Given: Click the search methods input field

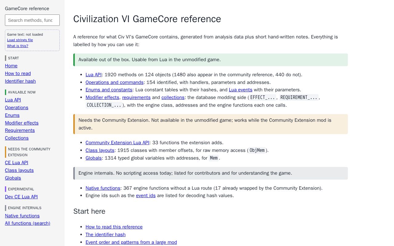Looking at the screenshot, I should pyautogui.click(x=32, y=20).
